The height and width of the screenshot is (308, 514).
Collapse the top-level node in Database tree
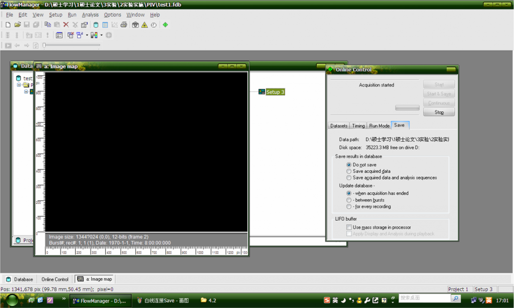pyautogui.click(x=19, y=85)
